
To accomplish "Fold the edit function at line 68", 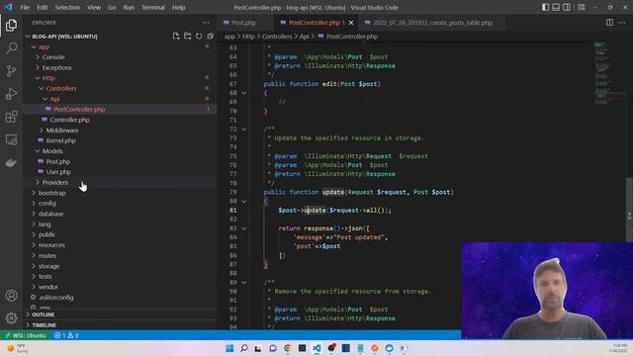I will [x=244, y=93].
